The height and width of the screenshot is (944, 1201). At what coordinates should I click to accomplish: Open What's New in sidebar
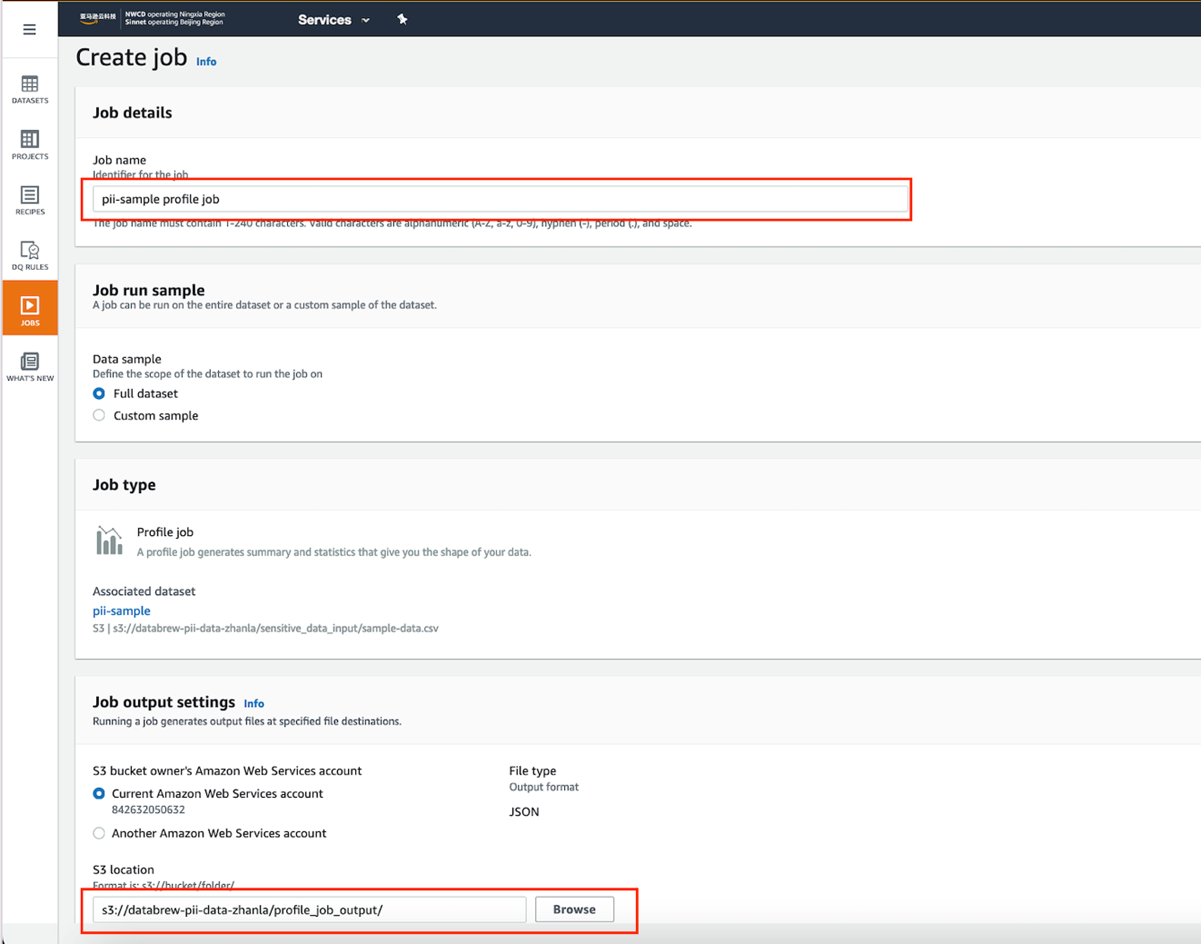point(30,367)
